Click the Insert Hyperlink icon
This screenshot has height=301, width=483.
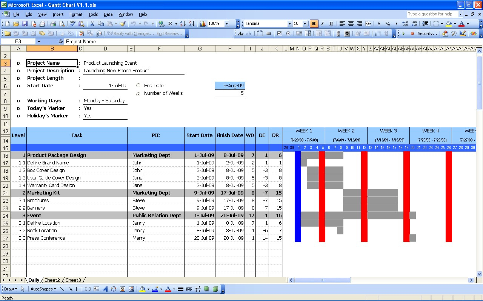point(162,23)
